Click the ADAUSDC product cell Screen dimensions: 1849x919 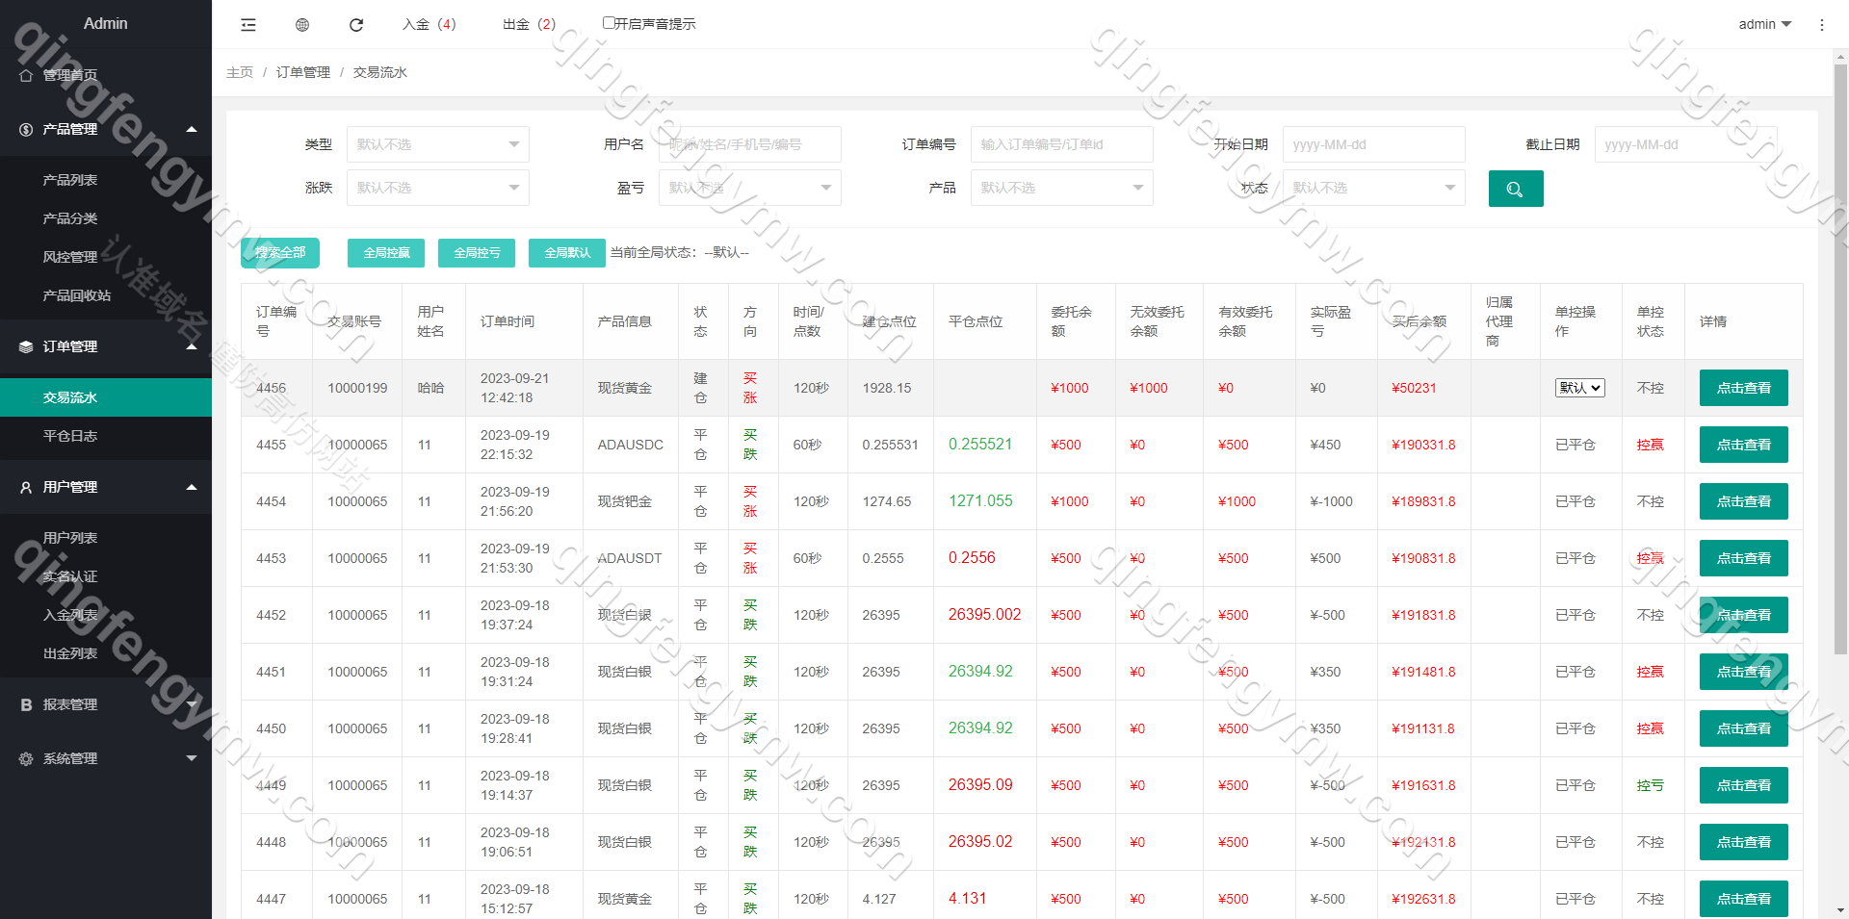coord(631,445)
